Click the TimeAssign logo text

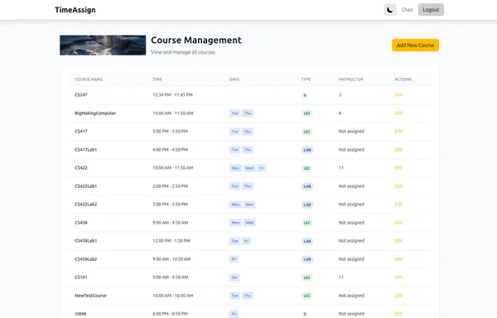(75, 10)
